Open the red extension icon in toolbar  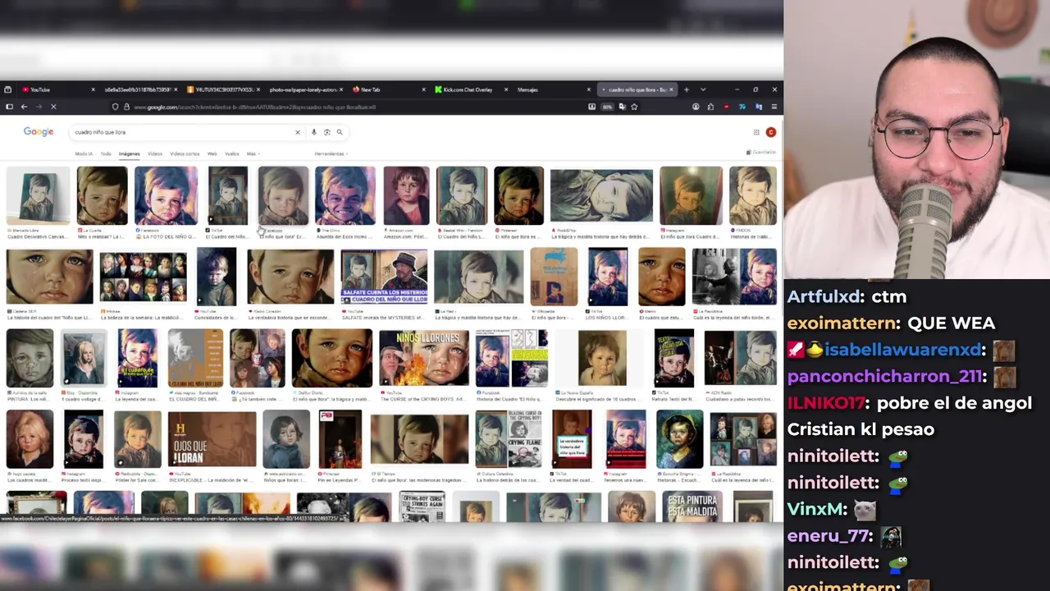(726, 107)
